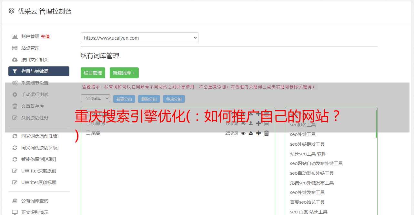Viewport: 414px width, 215px height.
Task: Click the book icon for 公有词库查询
Action: point(15,201)
